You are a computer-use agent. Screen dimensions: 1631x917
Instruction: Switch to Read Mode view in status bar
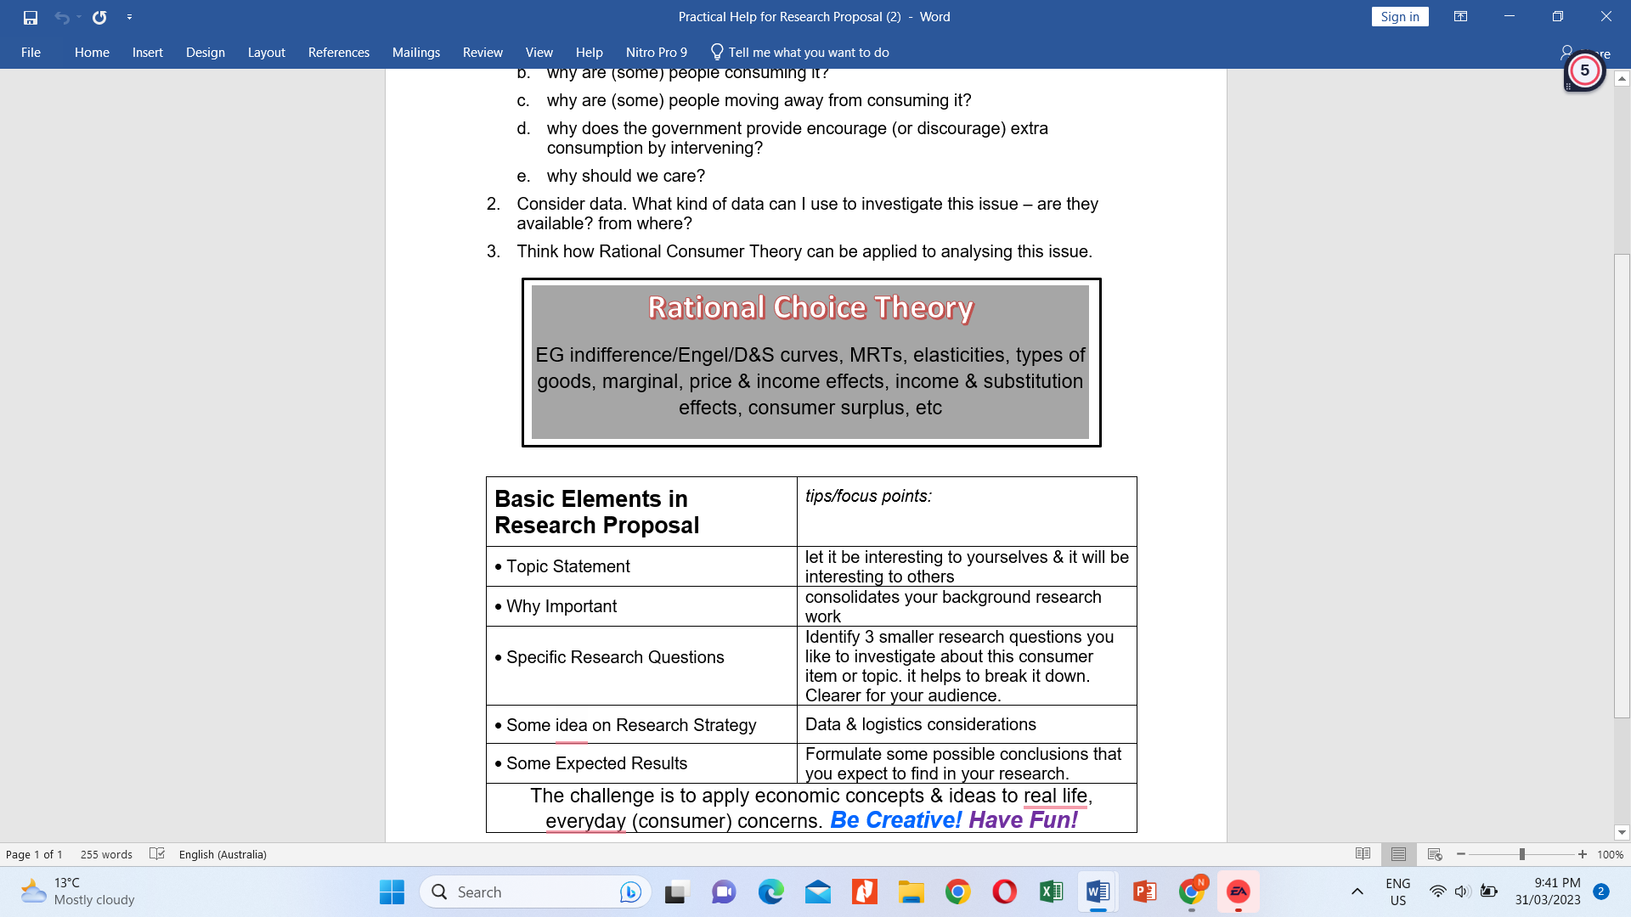1363,854
